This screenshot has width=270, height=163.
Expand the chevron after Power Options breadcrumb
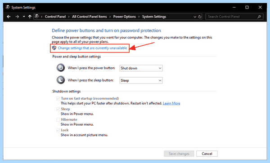pyautogui.click(x=139, y=17)
